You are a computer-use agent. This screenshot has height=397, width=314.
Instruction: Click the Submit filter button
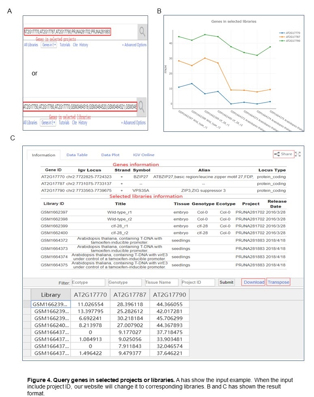tap(226, 282)
